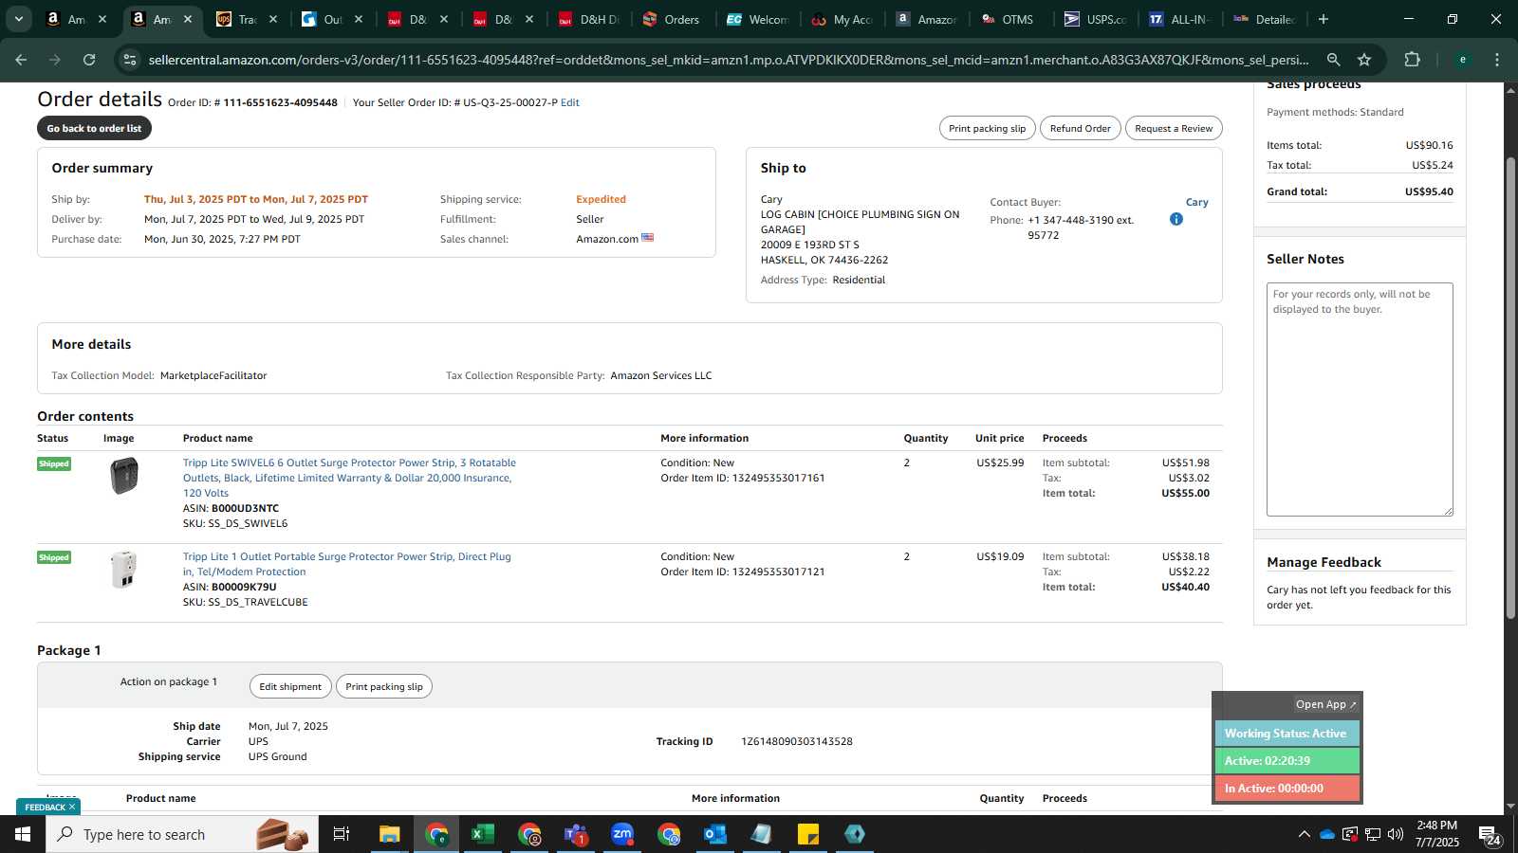The height and width of the screenshot is (853, 1518).
Task: Open site information icon in address bar
Action: tap(131, 60)
